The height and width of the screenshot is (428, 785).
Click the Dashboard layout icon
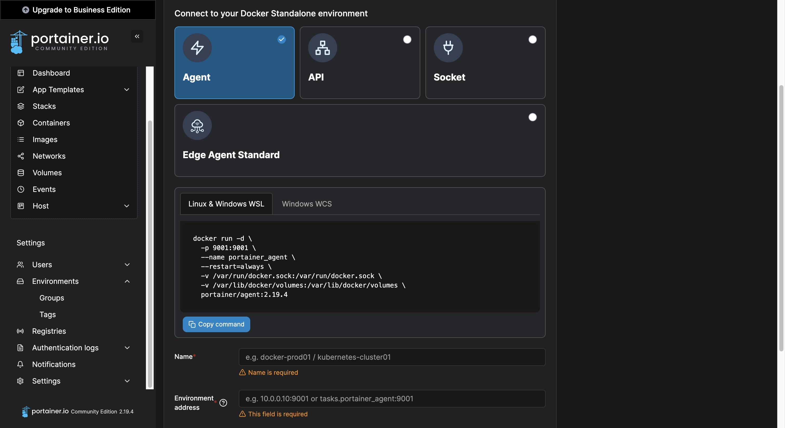click(21, 73)
